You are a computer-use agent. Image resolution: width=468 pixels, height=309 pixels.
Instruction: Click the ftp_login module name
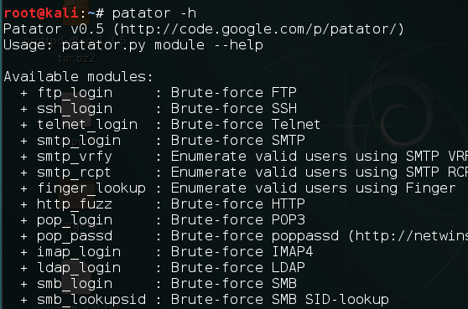point(75,93)
